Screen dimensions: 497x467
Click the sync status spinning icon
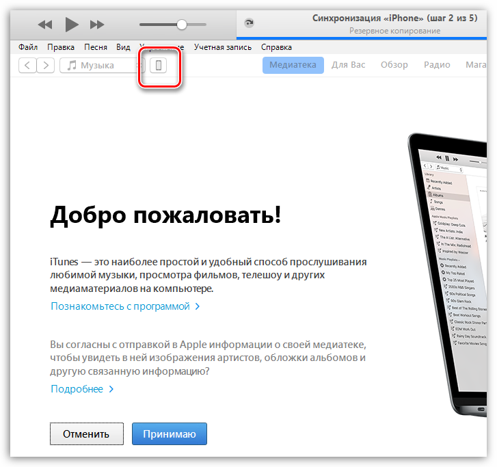[x=249, y=23]
